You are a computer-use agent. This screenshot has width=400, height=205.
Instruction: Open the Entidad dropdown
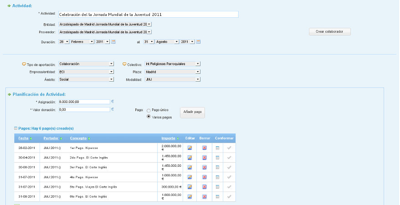pyautogui.click(x=105, y=24)
